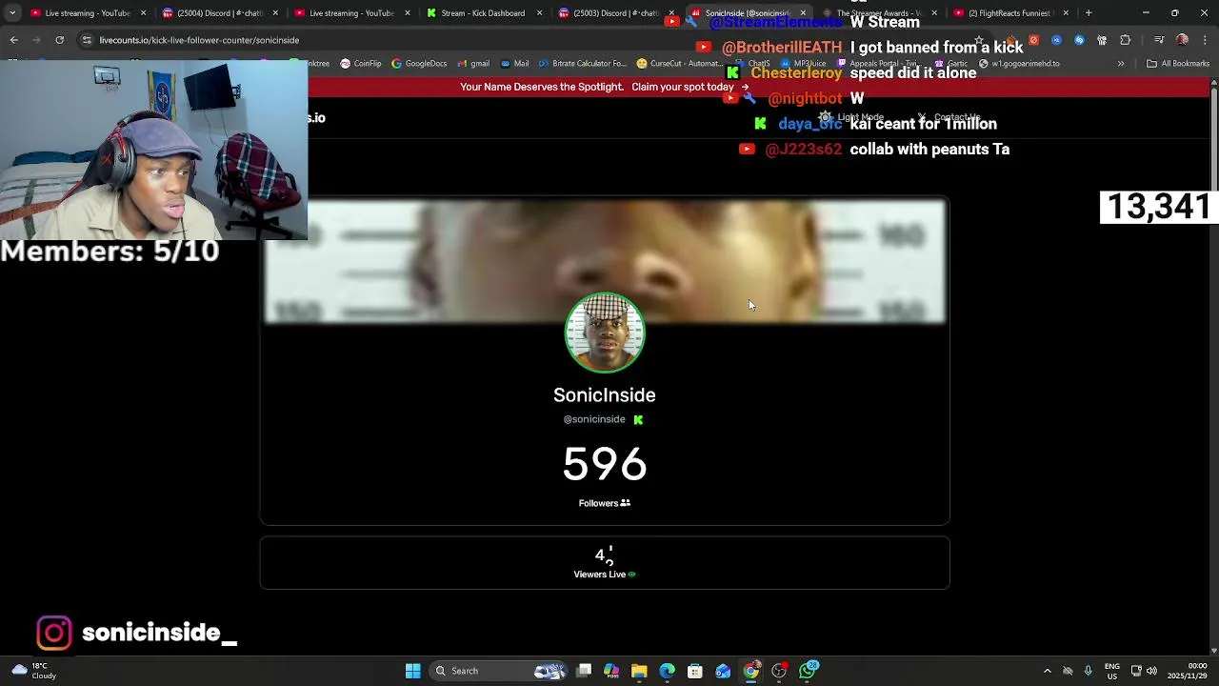The image size is (1219, 686).
Task: Click the page vertical scrollbar
Action: coord(1213,367)
